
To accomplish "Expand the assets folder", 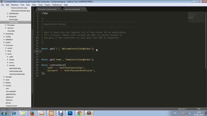I will [x=6, y=48].
